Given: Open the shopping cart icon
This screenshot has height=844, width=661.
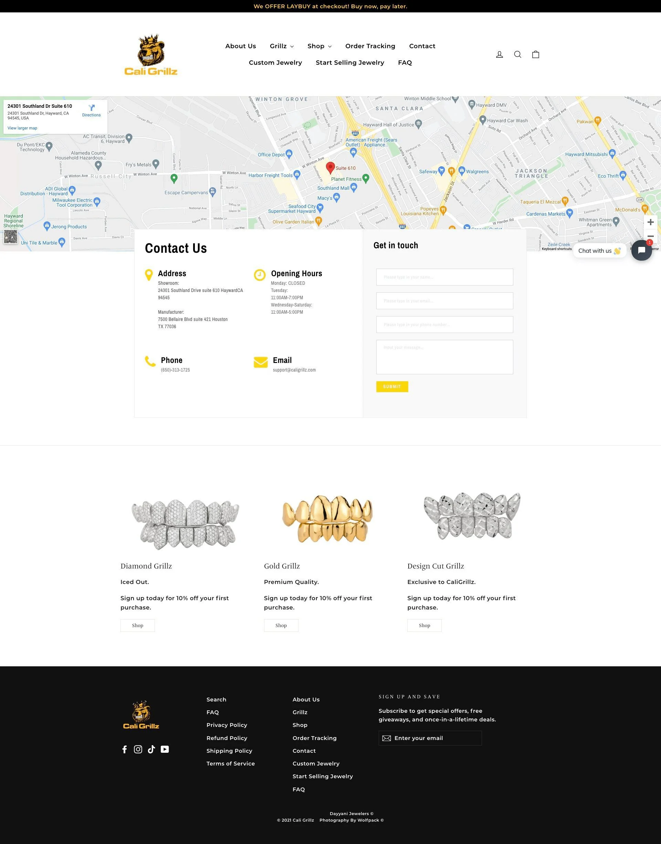Looking at the screenshot, I should coord(536,54).
